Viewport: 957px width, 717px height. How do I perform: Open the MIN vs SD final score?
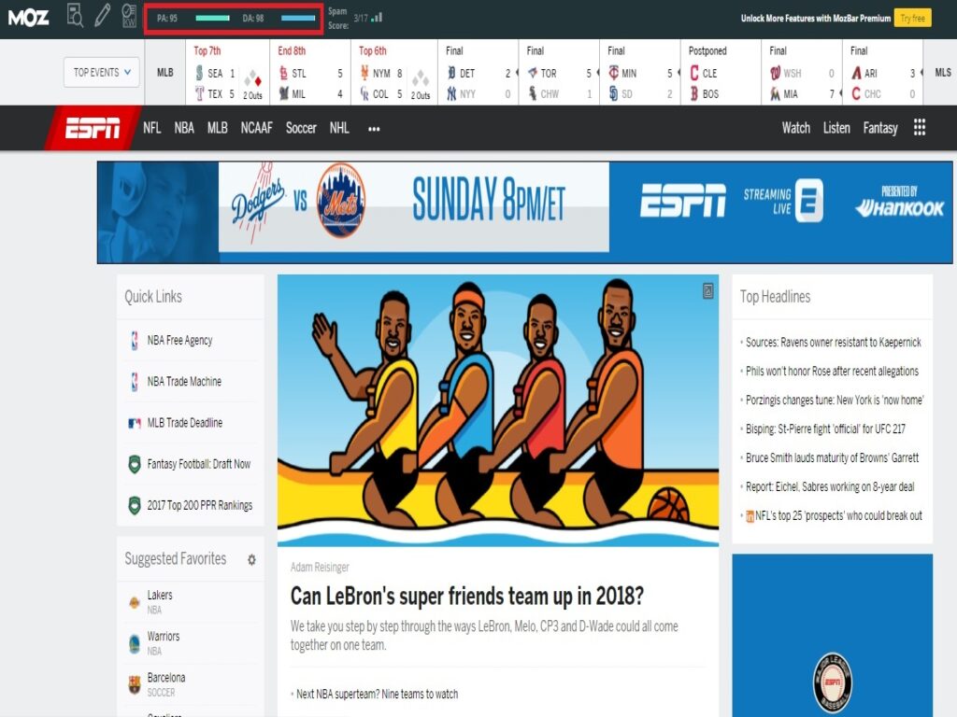pos(640,72)
